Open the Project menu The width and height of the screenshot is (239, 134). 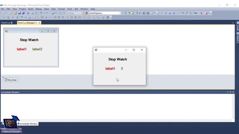pos(22,9)
